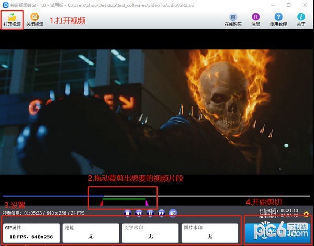Stop video playback
Screen dimensions: 314x246
(127, 213)
